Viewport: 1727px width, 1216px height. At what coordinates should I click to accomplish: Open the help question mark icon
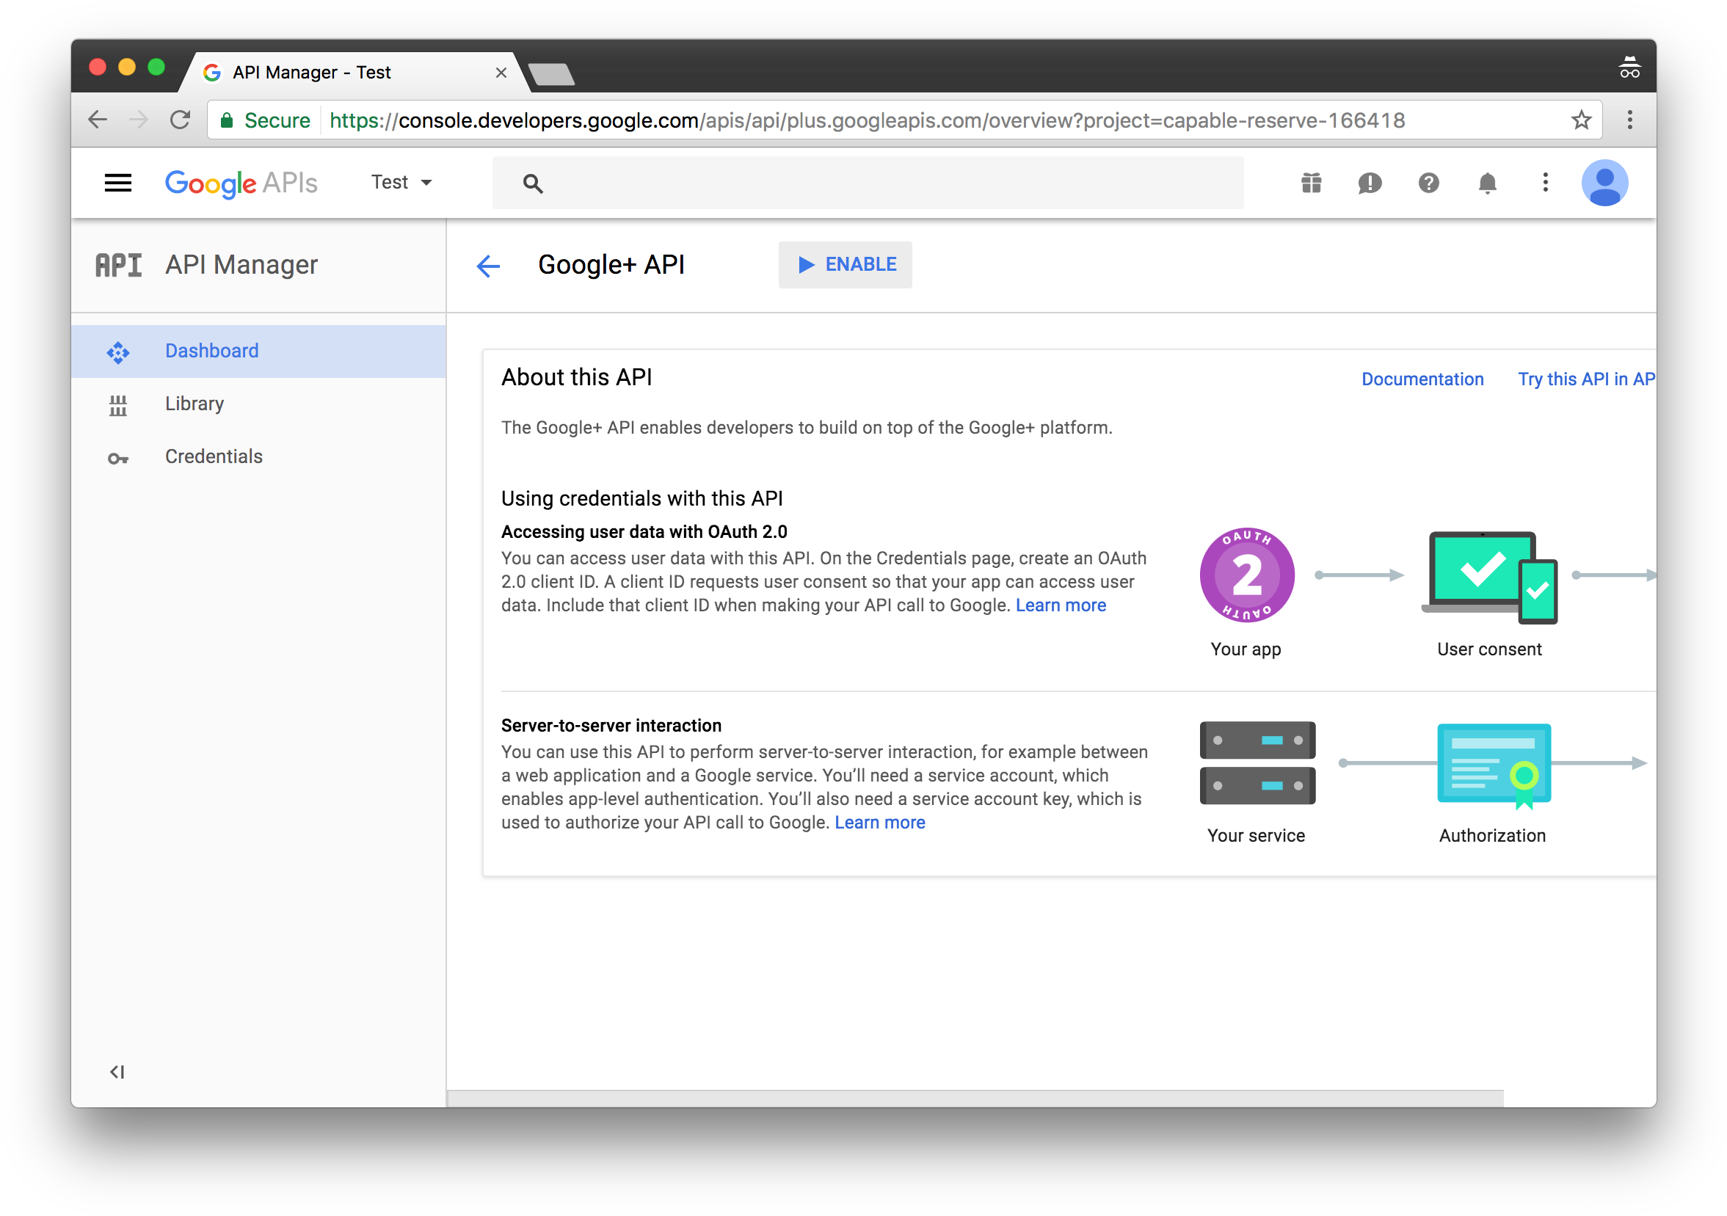click(x=1428, y=183)
